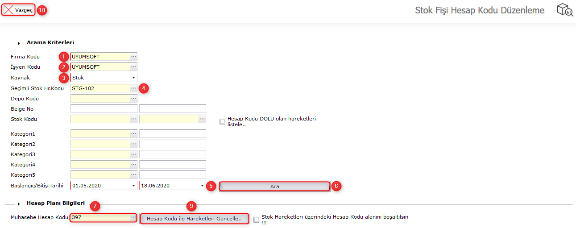Open lookup button for Depo Kodu
The image size is (576, 228).
133,99
